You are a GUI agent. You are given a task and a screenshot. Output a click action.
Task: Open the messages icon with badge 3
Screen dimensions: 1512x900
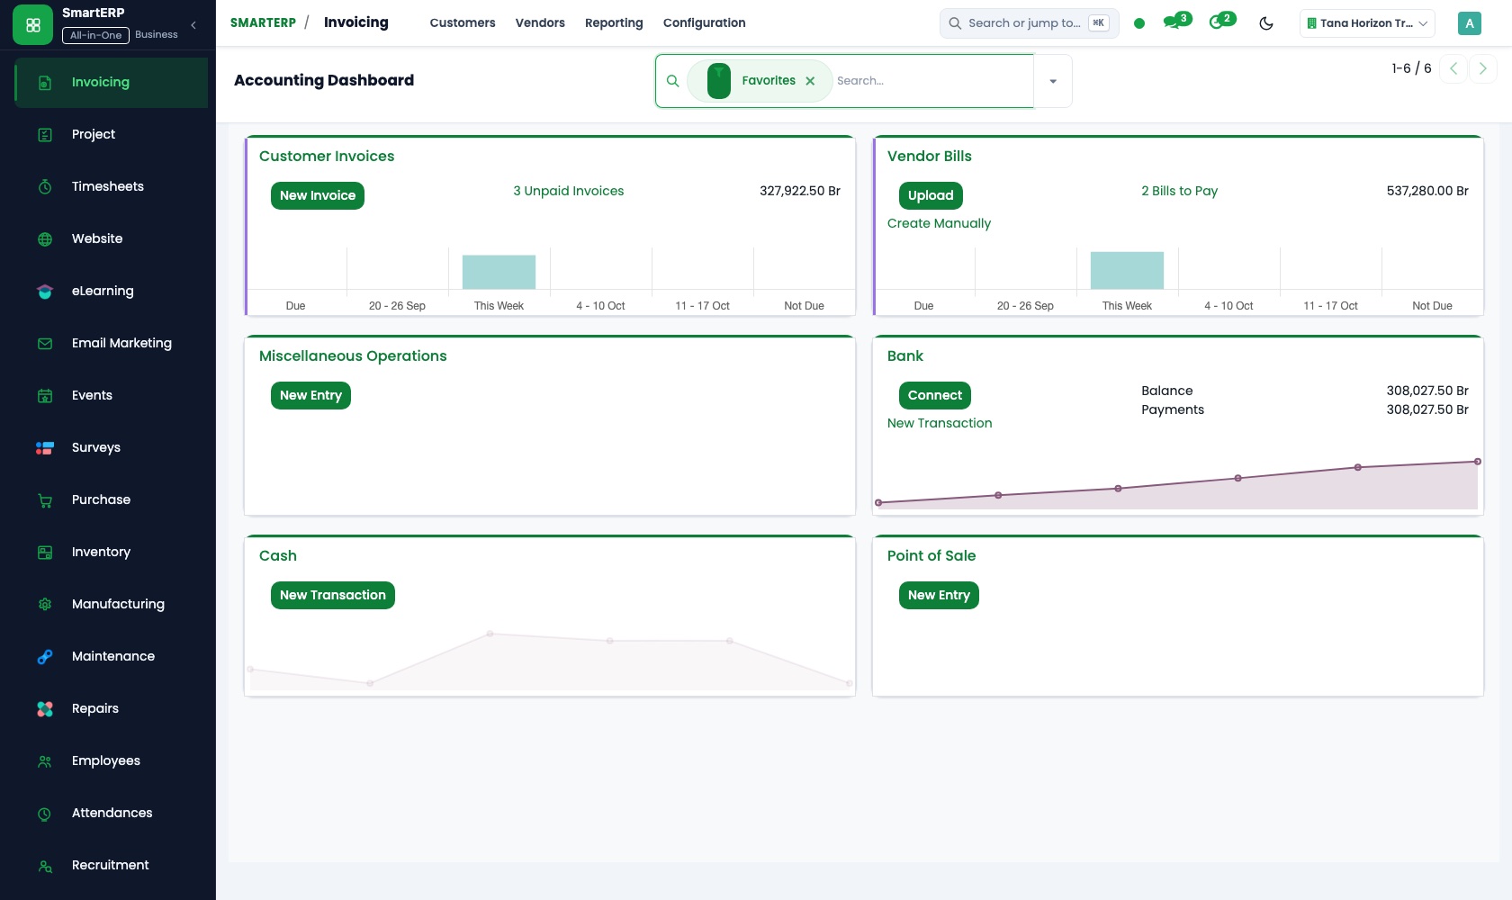coord(1176,22)
